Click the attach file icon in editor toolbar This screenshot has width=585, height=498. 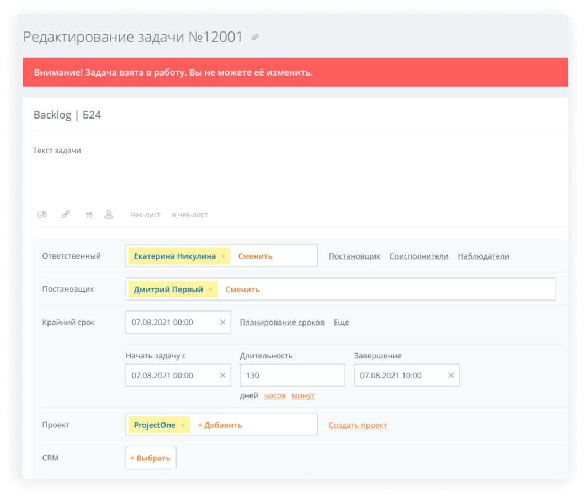coord(42,215)
